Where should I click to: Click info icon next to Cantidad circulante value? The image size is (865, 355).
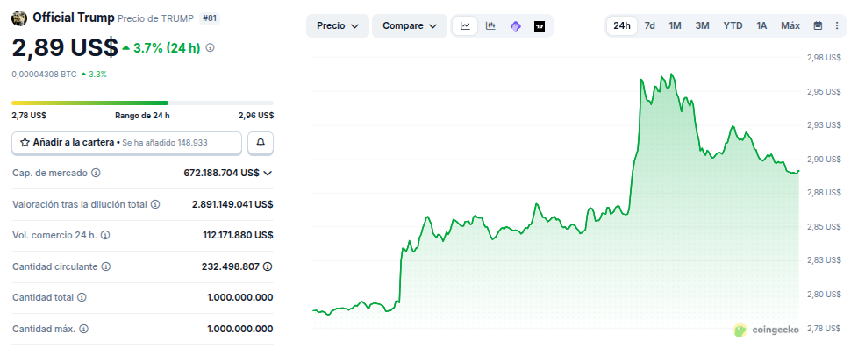click(268, 266)
